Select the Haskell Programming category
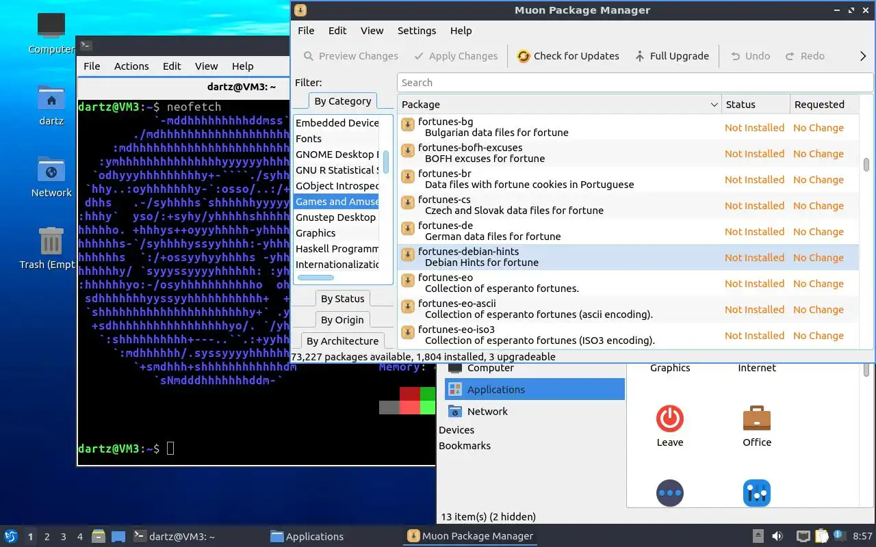Viewport: 876px width, 547px height. tap(337, 249)
